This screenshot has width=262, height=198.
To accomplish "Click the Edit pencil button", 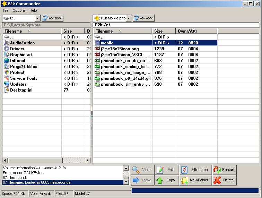I will [x=167, y=170].
